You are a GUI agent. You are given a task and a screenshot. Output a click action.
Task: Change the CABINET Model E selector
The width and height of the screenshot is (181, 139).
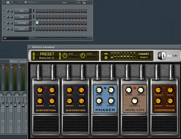click(144, 56)
